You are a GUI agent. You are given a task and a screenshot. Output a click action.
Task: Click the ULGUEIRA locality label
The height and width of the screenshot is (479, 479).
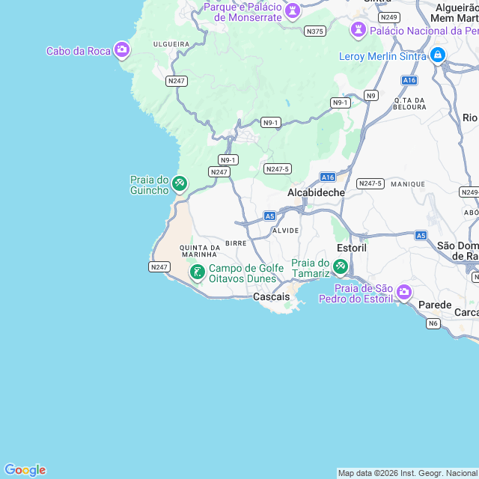click(x=171, y=44)
